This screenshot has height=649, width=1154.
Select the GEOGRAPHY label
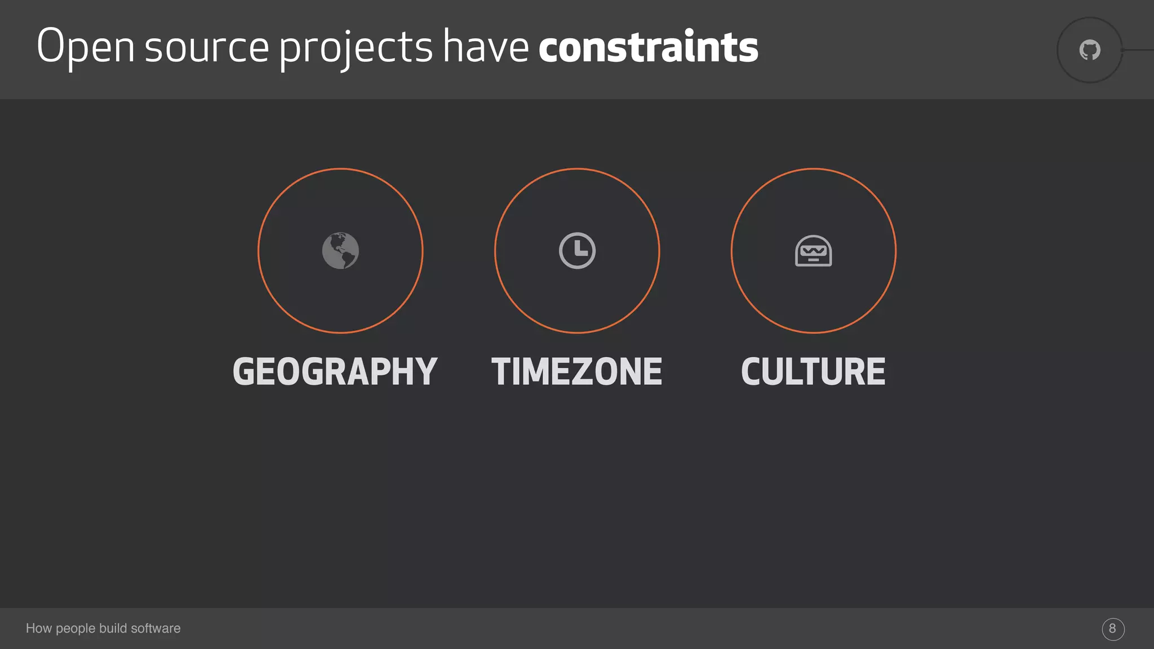335,372
